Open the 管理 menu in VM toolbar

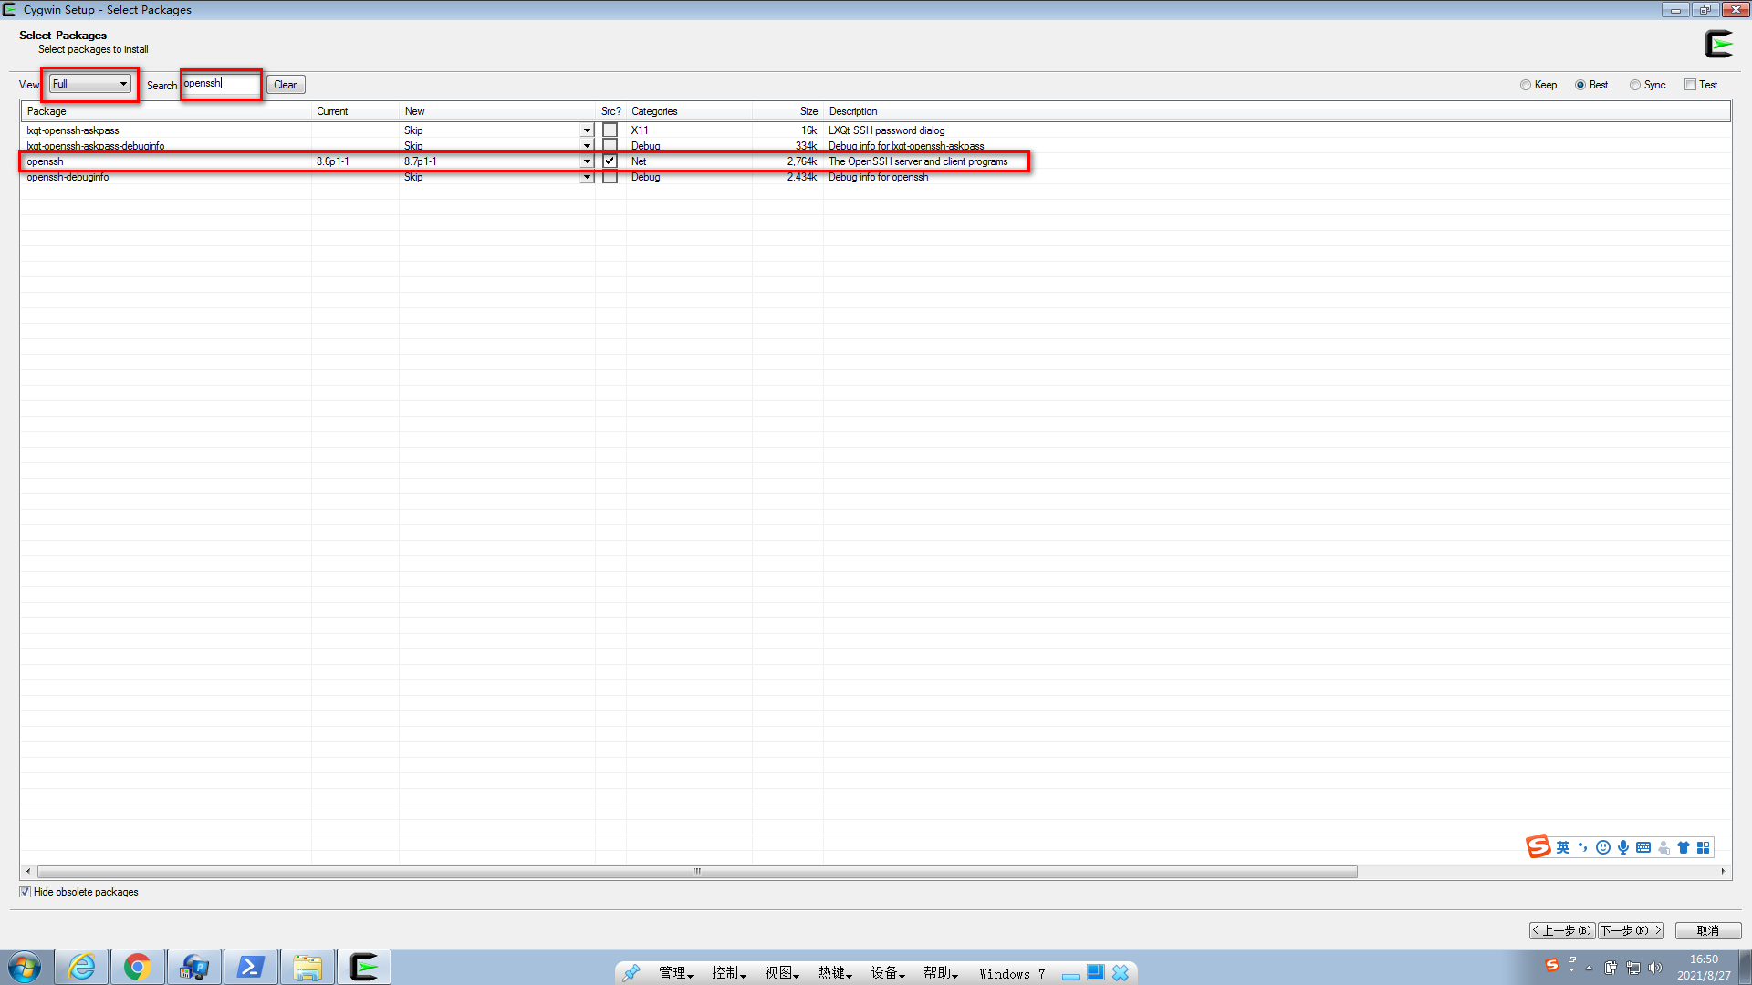pyautogui.click(x=675, y=973)
